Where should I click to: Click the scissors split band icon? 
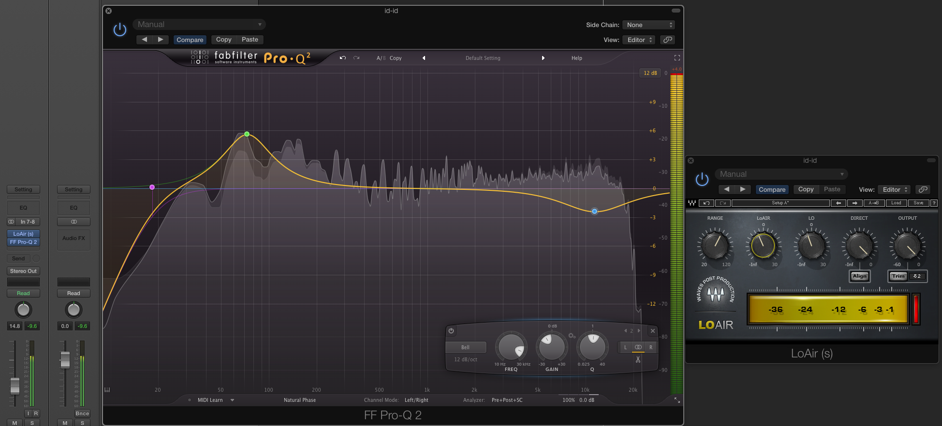(x=638, y=359)
